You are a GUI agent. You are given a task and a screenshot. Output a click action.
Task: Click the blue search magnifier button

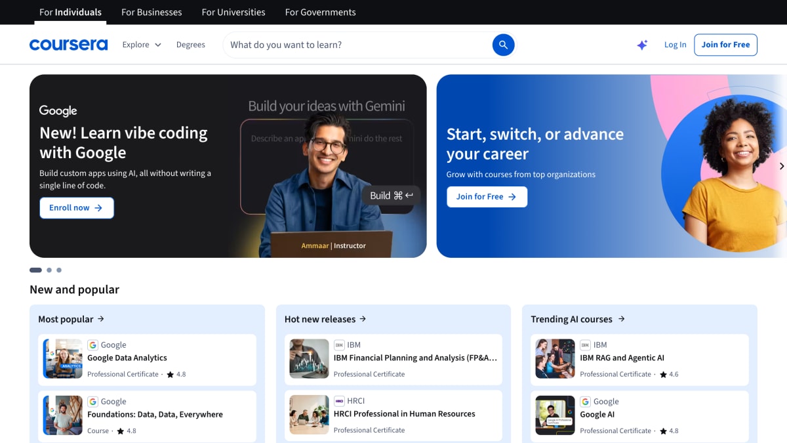(503, 45)
